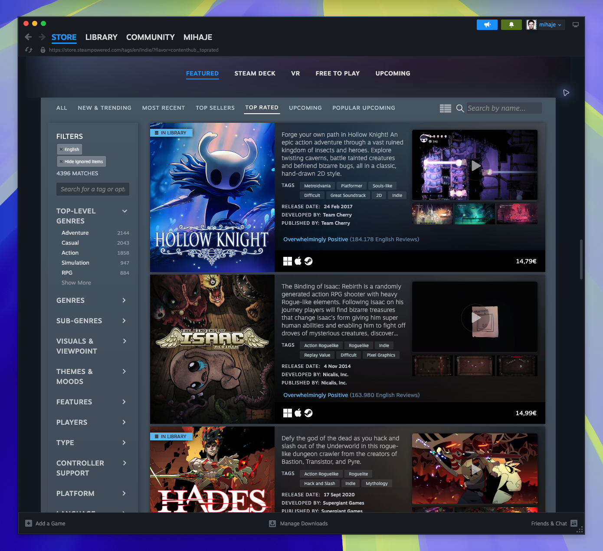Image resolution: width=603 pixels, height=551 pixels.
Task: Click the Add a Game plus icon
Action: click(29, 523)
